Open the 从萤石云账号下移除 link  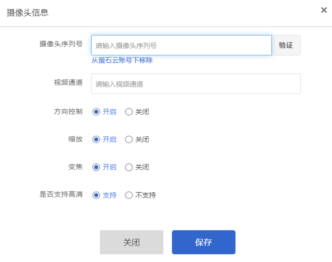[122, 60]
